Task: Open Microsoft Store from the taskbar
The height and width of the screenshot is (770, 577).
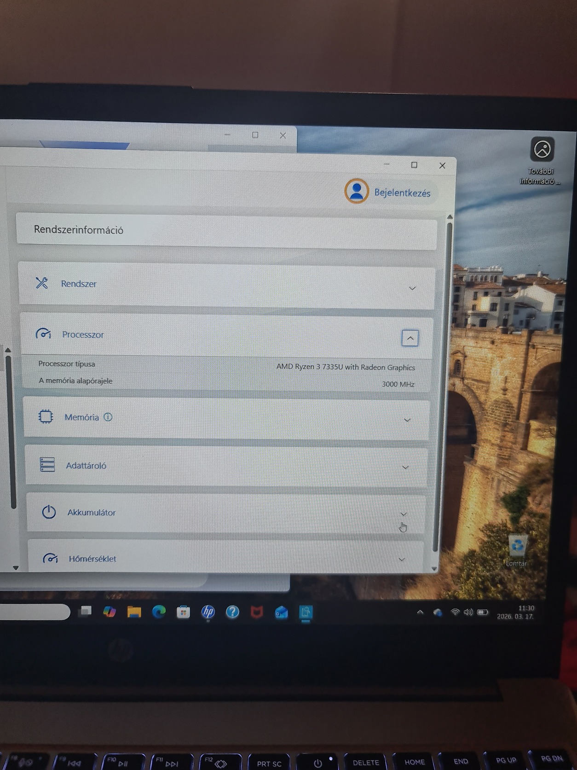Action: pos(183,612)
